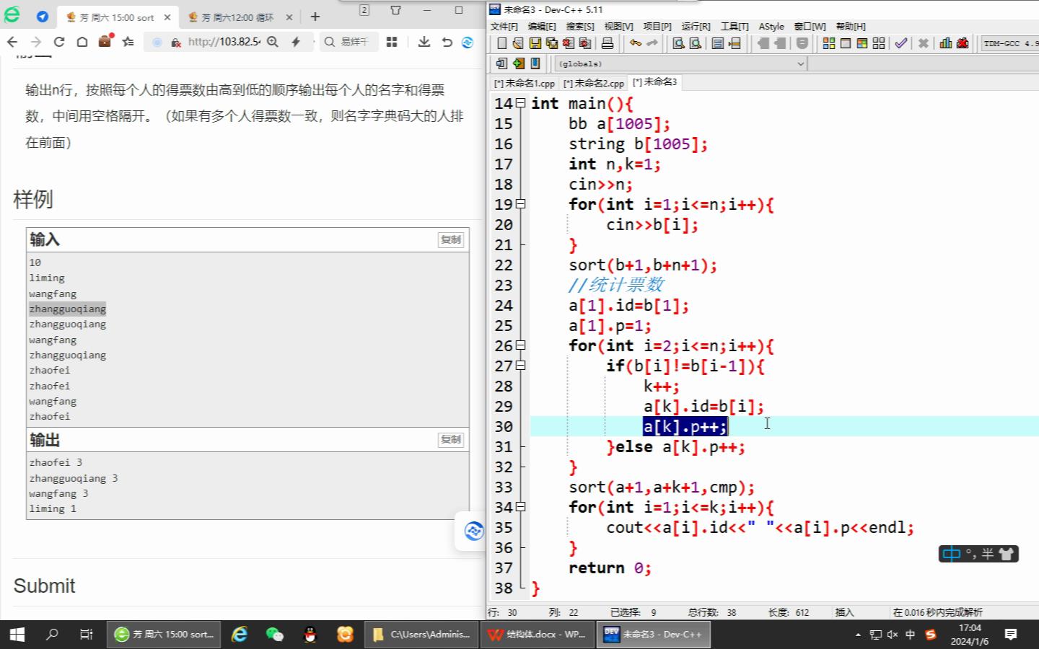Switch to browser tab 芳 周六12:00 循环
The image size is (1039, 649).
click(x=238, y=17)
